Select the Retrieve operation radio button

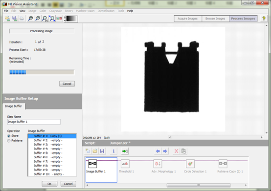pyautogui.click(x=9, y=141)
